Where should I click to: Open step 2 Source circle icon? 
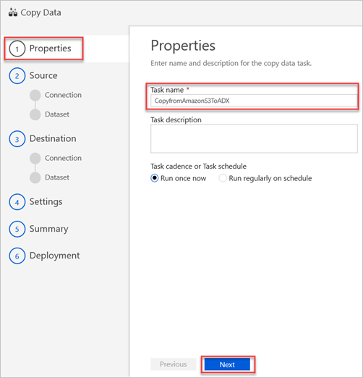[x=17, y=76]
